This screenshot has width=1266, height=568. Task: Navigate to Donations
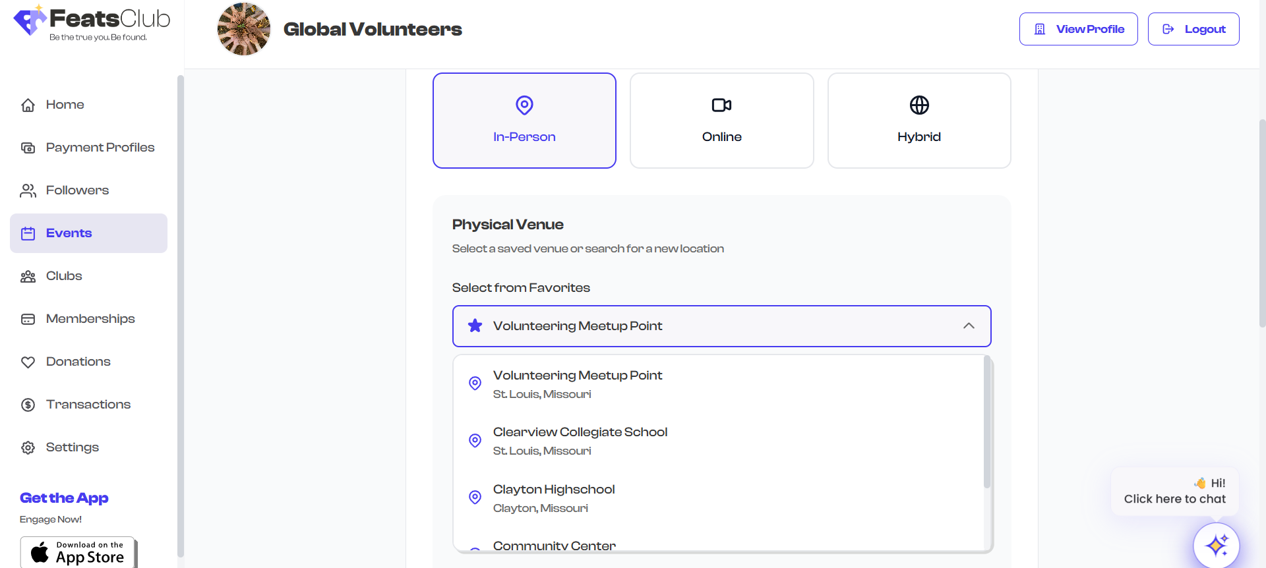point(88,362)
